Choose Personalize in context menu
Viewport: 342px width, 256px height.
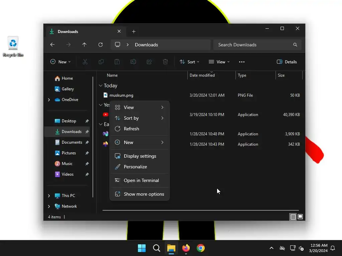[x=140, y=167]
